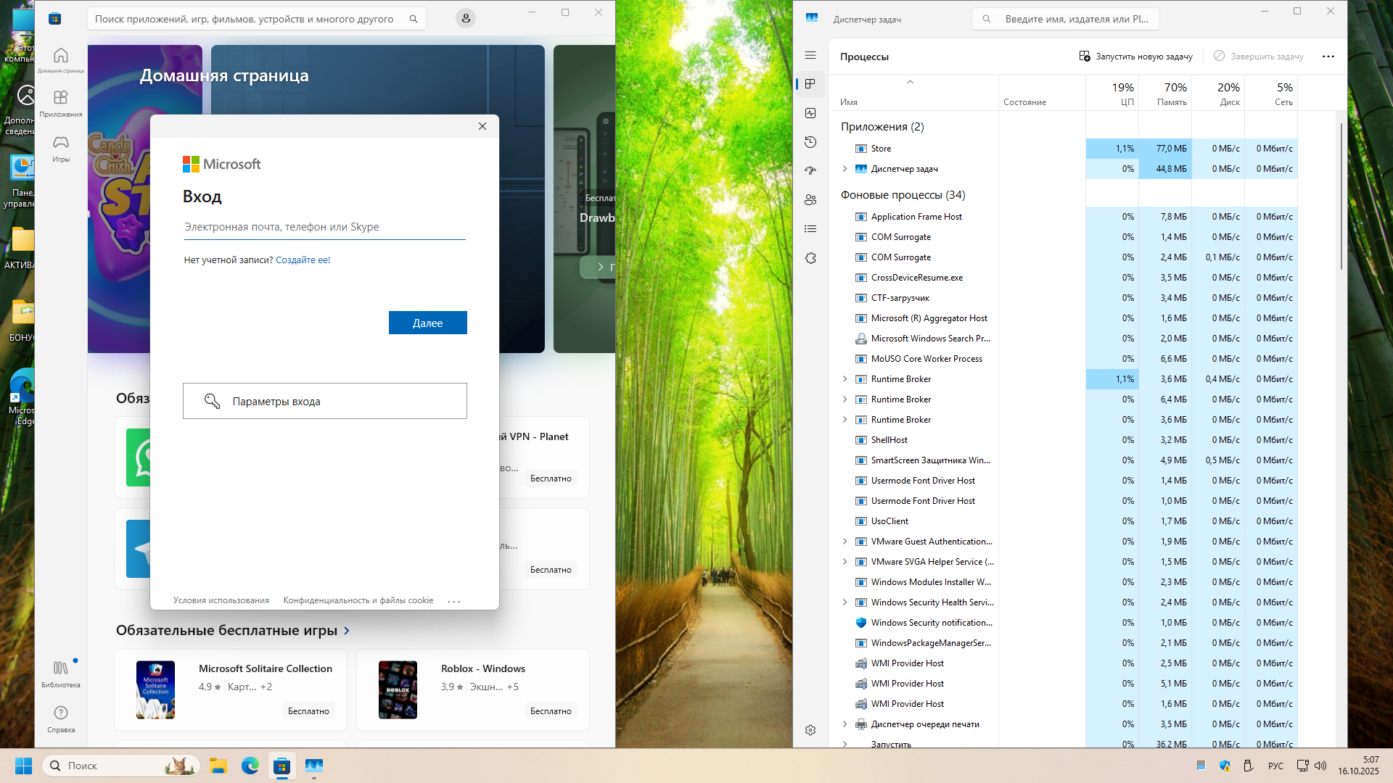Click the Создайте ее! link
This screenshot has height=783, width=1393.
click(303, 260)
